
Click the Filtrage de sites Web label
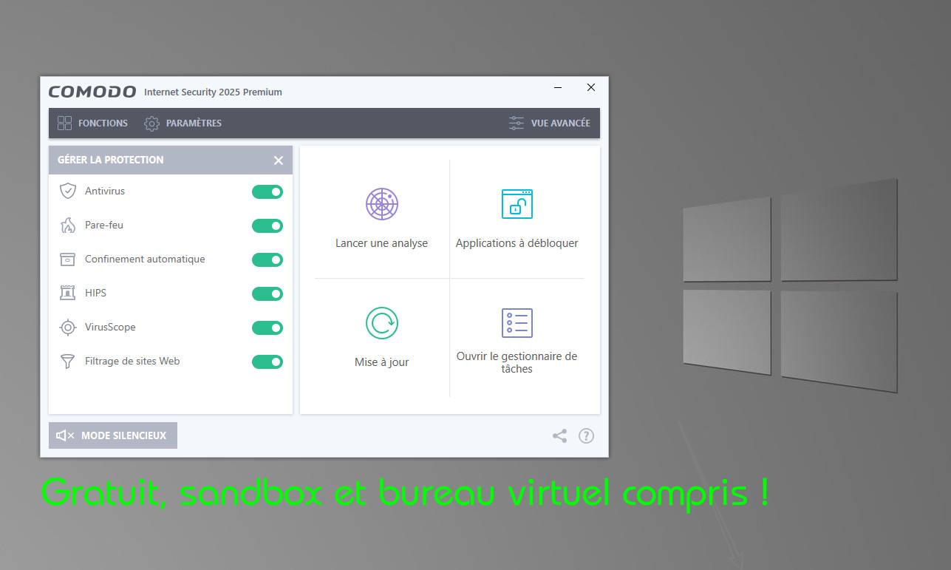[132, 361]
